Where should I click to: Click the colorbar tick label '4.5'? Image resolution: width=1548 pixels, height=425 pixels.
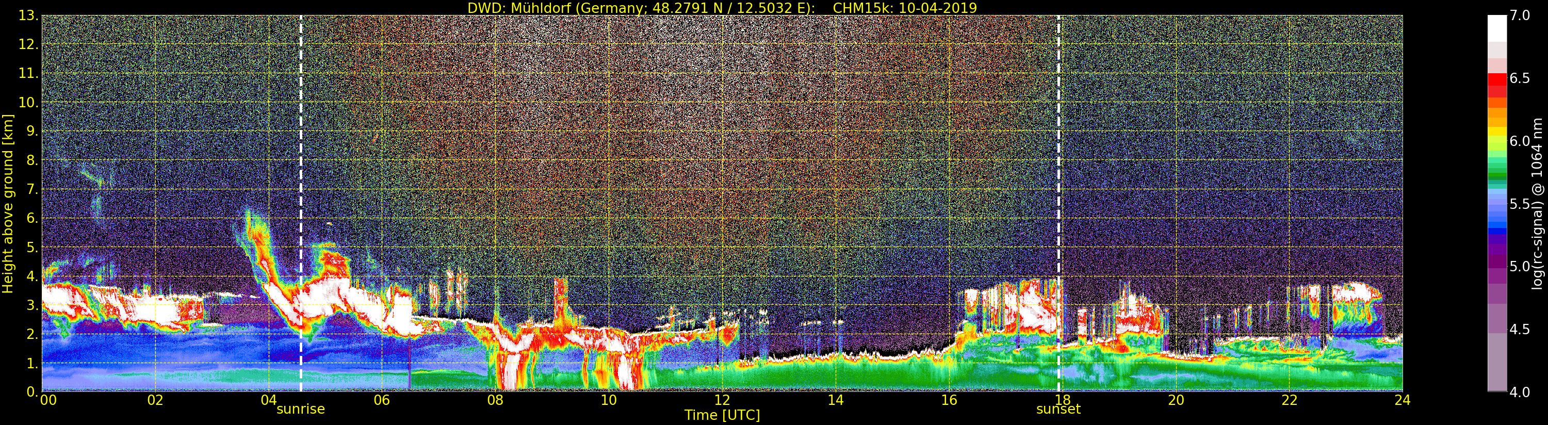coord(1520,330)
